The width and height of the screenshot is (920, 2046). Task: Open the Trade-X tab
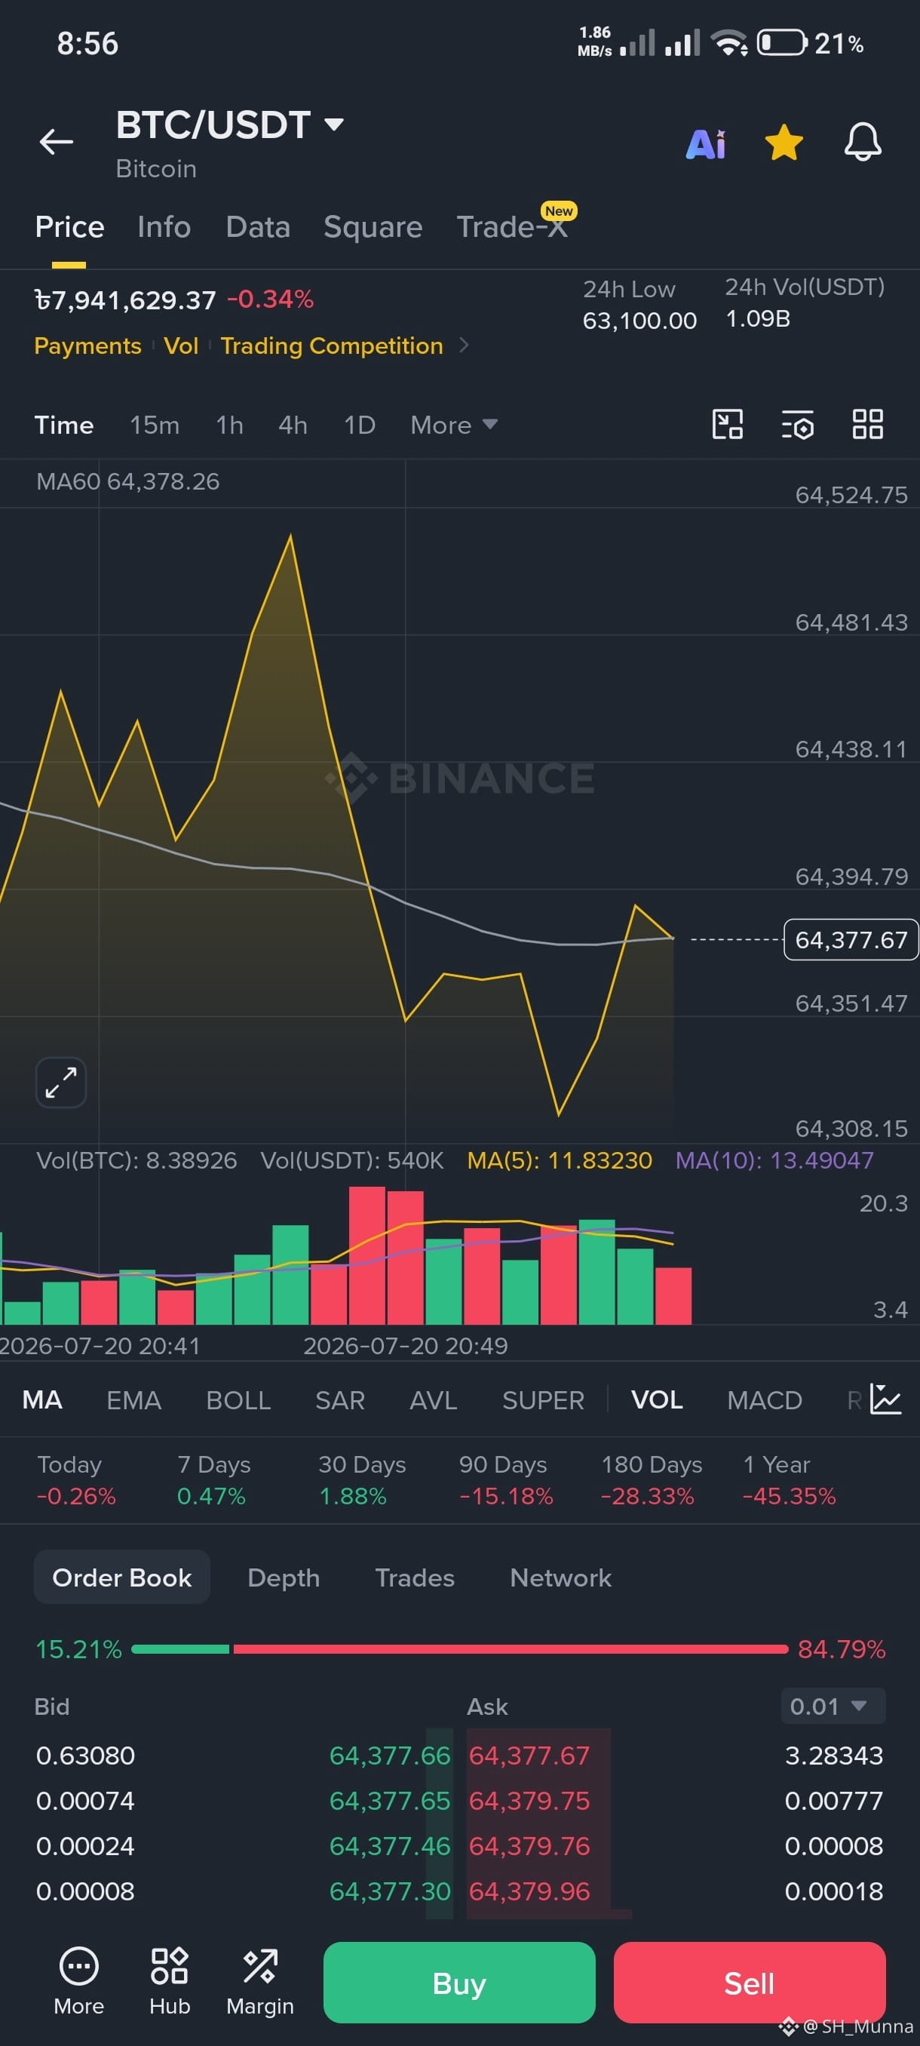pyautogui.click(x=512, y=227)
